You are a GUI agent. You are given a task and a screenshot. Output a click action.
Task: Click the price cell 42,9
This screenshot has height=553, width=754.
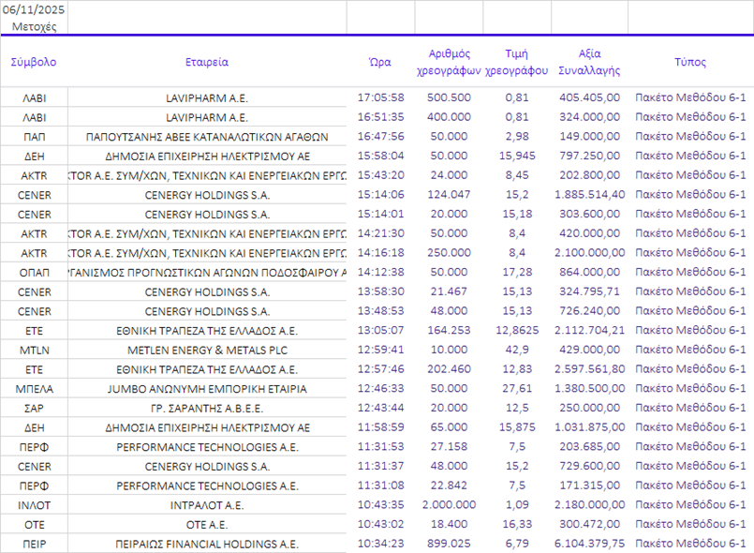pos(516,350)
